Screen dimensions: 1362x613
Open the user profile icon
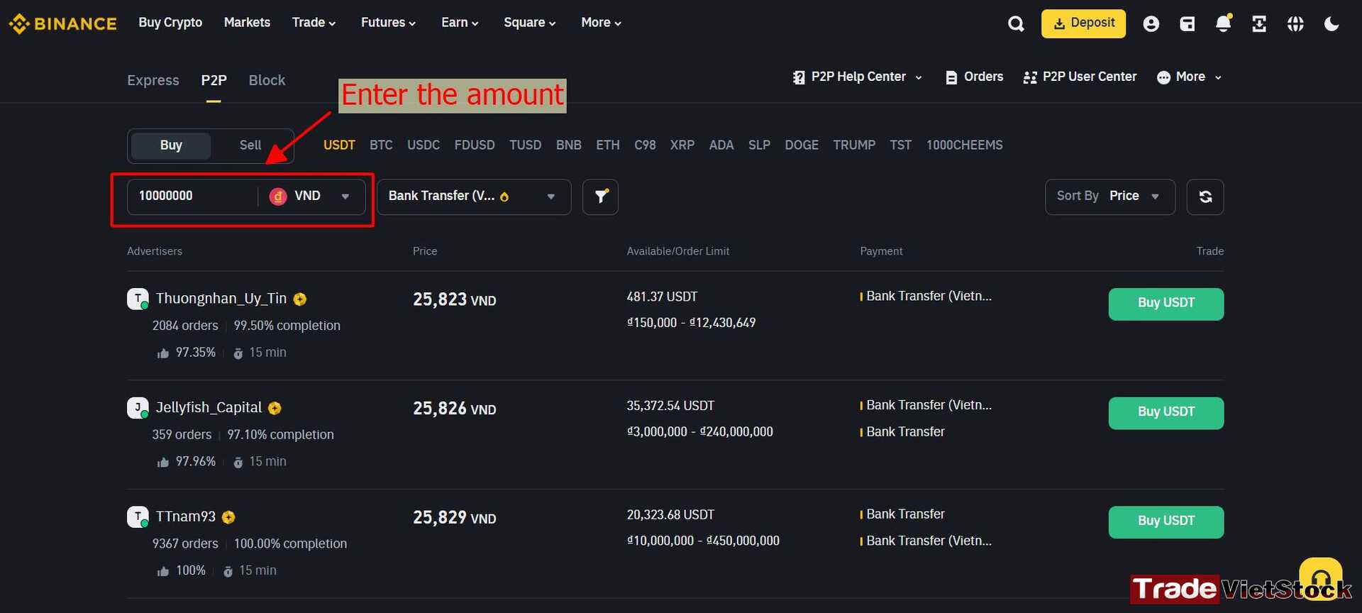click(1151, 23)
